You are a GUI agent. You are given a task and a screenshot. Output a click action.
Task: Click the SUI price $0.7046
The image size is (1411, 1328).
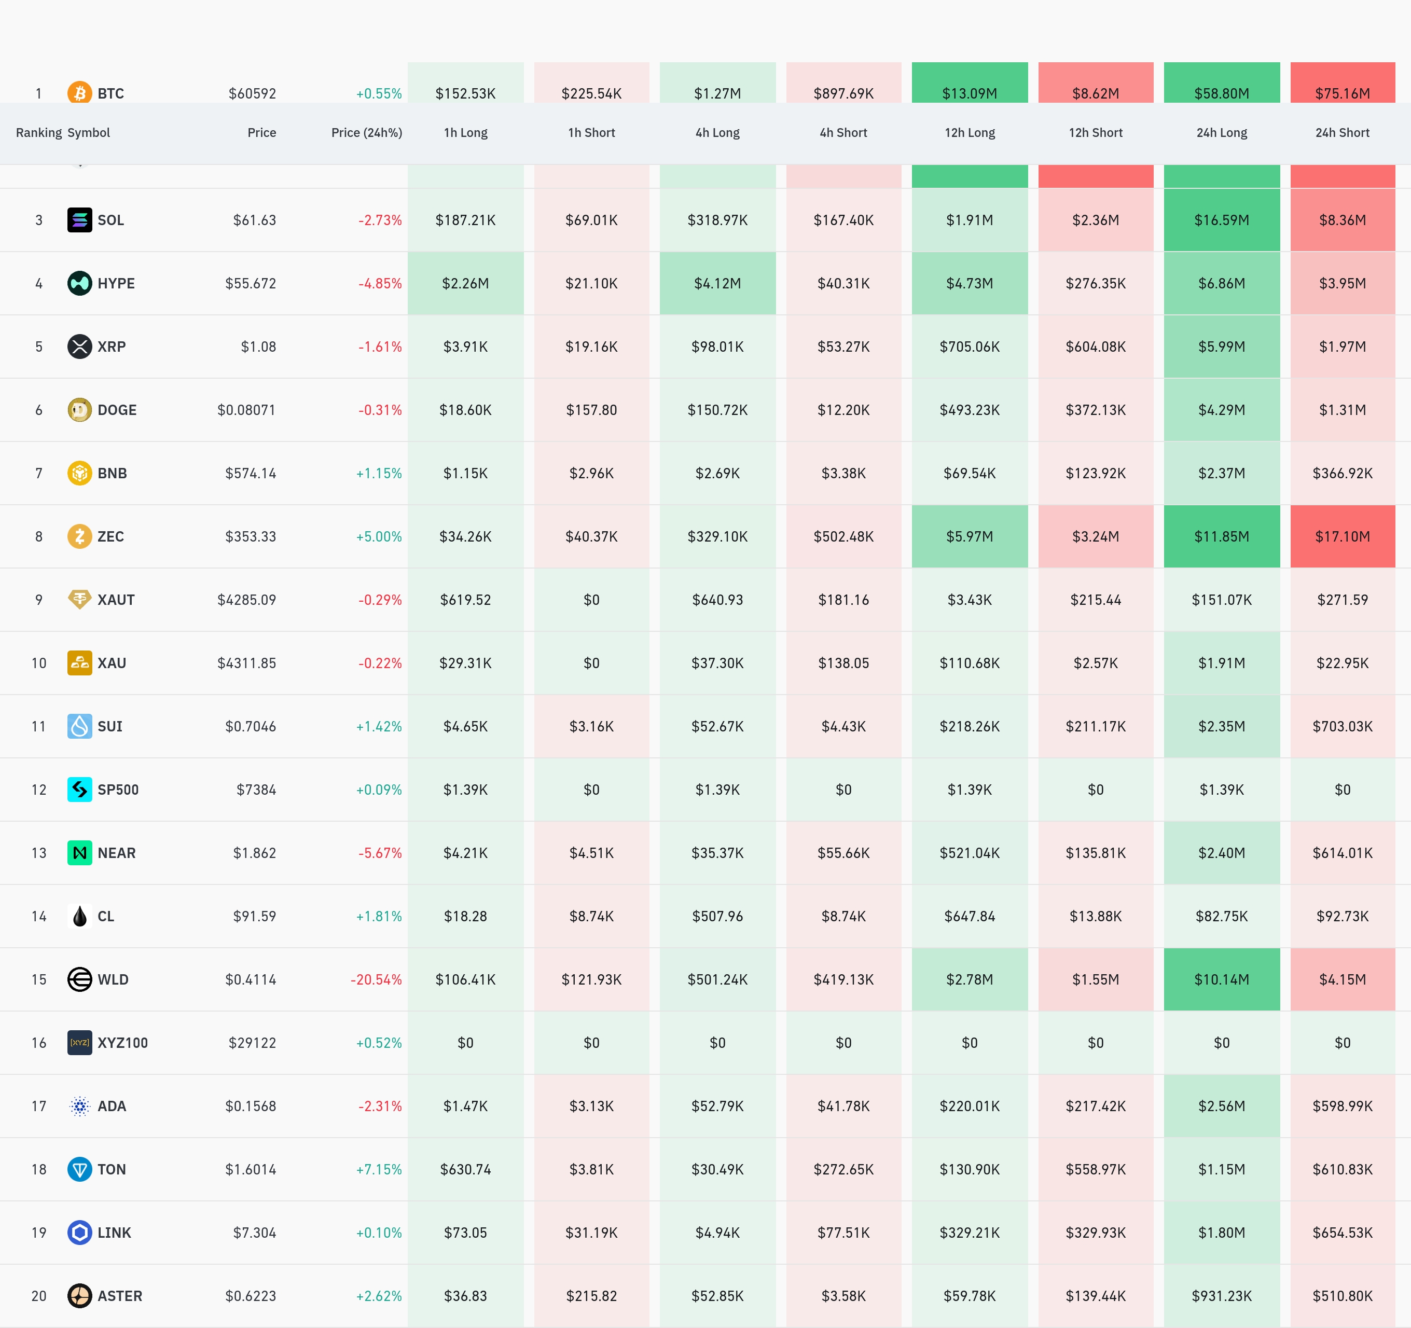point(251,726)
